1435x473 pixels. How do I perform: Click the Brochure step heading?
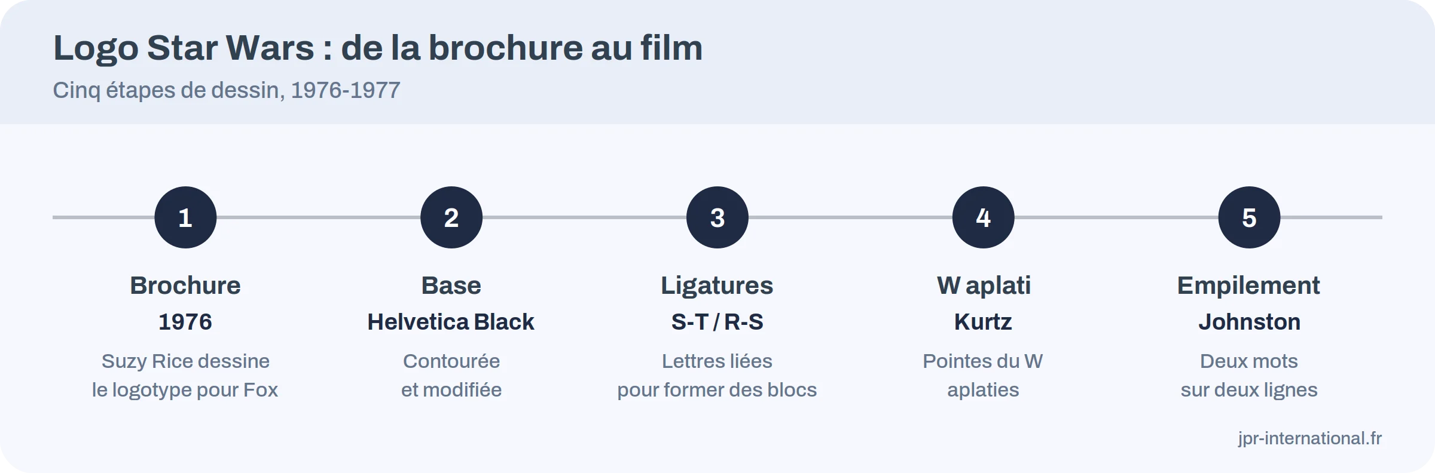tap(185, 285)
